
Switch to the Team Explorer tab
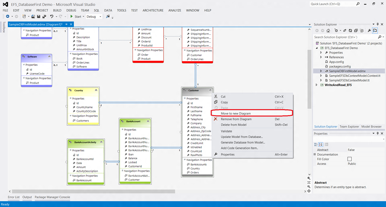tap(349, 126)
